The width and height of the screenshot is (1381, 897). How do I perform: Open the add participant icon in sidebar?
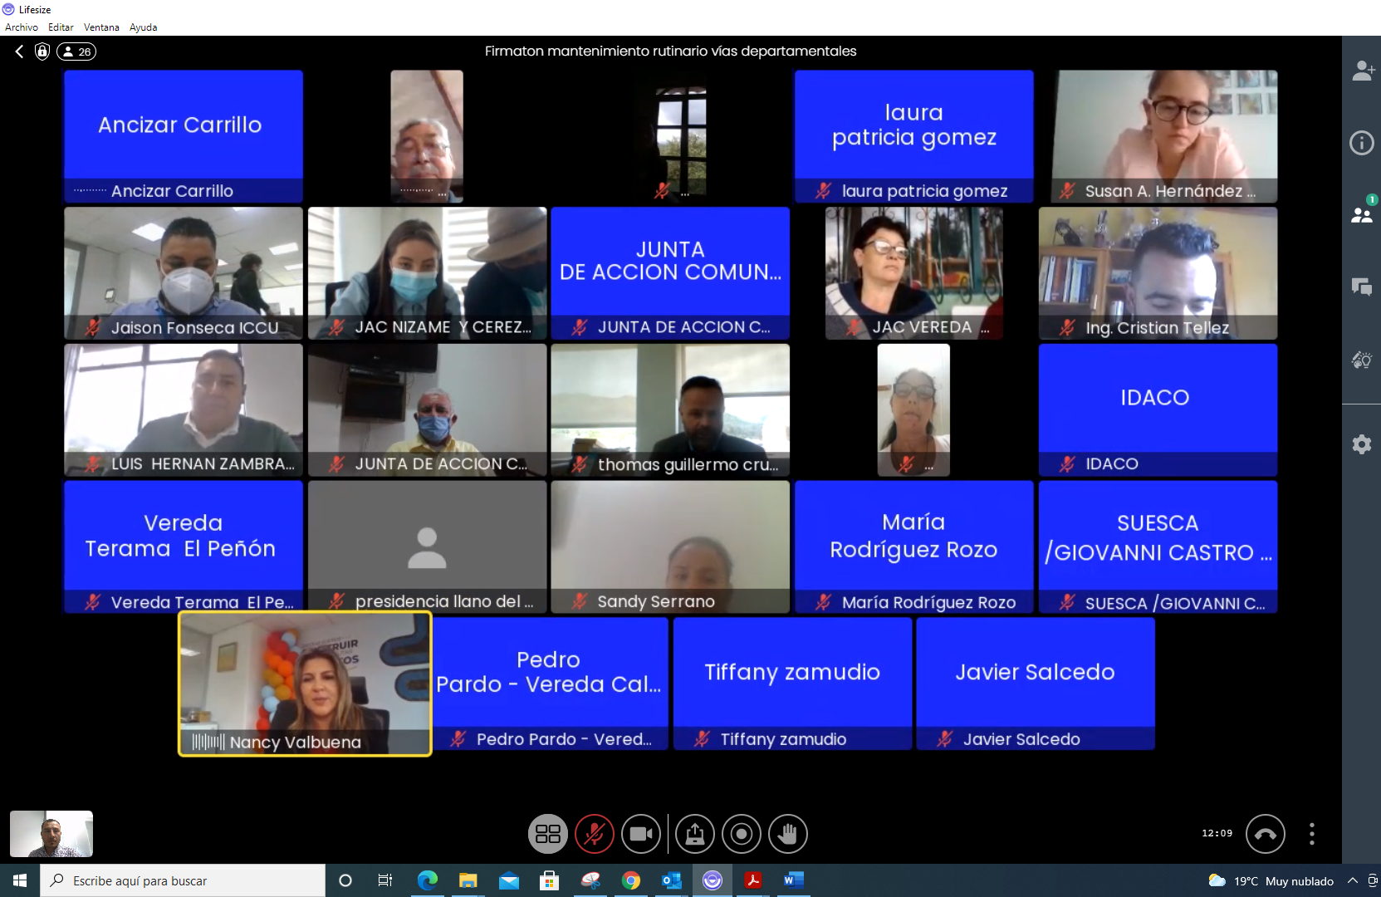pyautogui.click(x=1362, y=71)
